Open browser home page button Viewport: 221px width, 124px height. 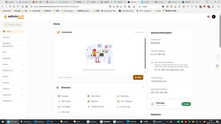coord(14,7)
